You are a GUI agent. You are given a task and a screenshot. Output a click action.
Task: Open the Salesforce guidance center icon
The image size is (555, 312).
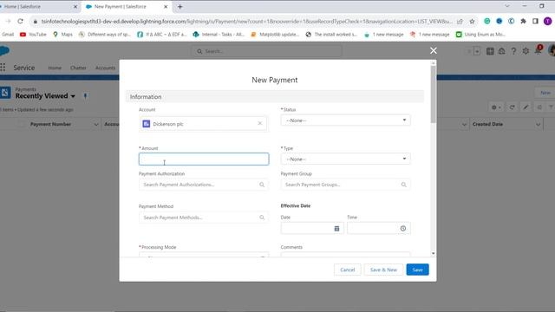click(501, 51)
